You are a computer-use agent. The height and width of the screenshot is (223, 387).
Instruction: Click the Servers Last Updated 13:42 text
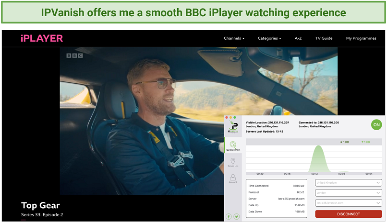pyautogui.click(x=265, y=132)
